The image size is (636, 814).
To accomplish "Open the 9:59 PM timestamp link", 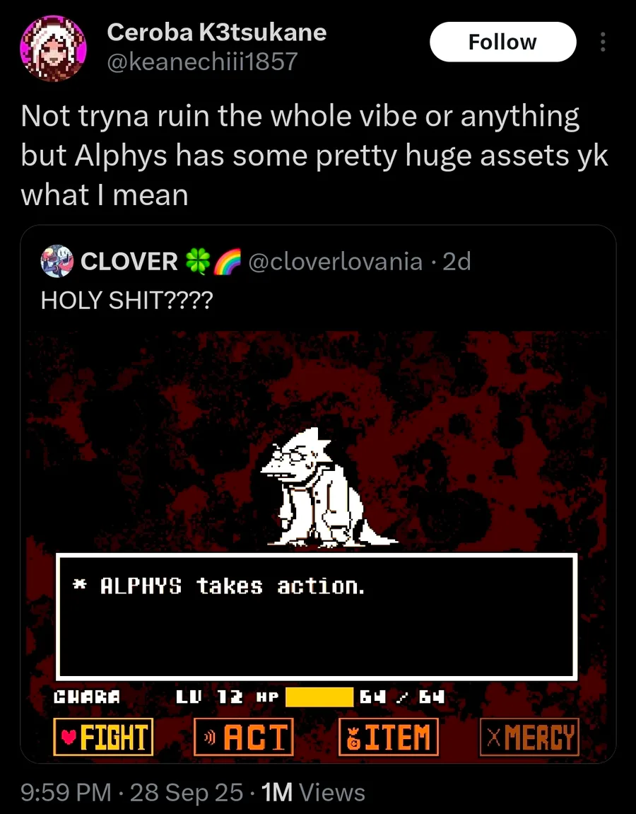I will (x=66, y=792).
